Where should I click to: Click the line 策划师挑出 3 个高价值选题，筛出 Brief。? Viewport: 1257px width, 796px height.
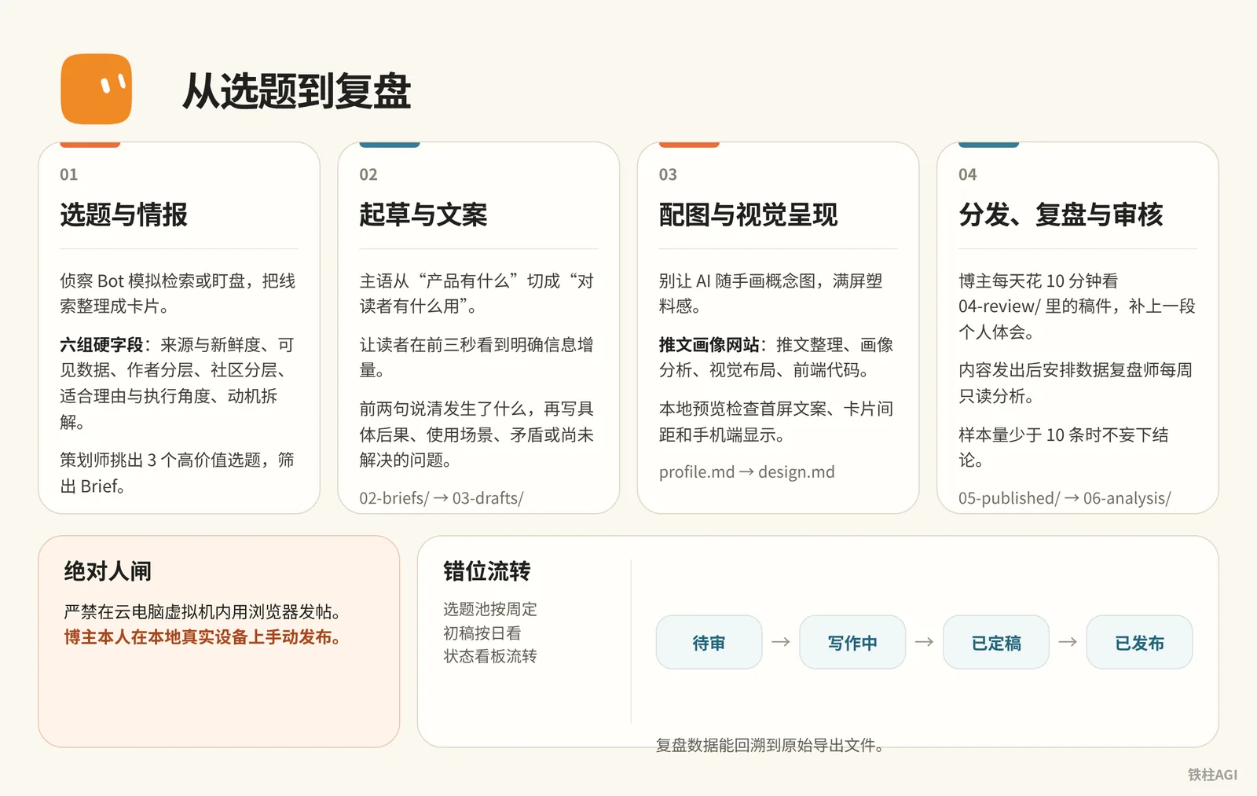coord(177,472)
